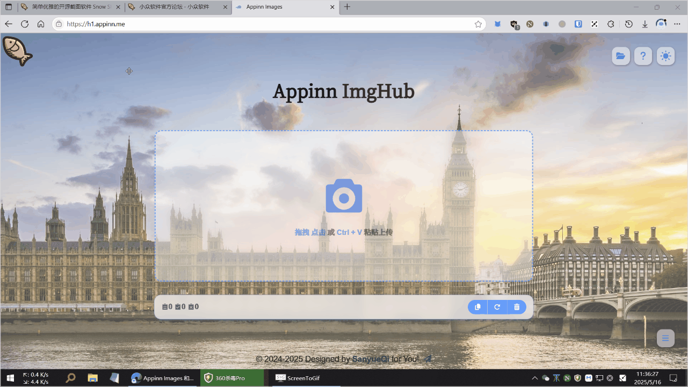Viewport: 688px width, 387px height.
Task: Open the browser profile avatar
Action: point(661,24)
